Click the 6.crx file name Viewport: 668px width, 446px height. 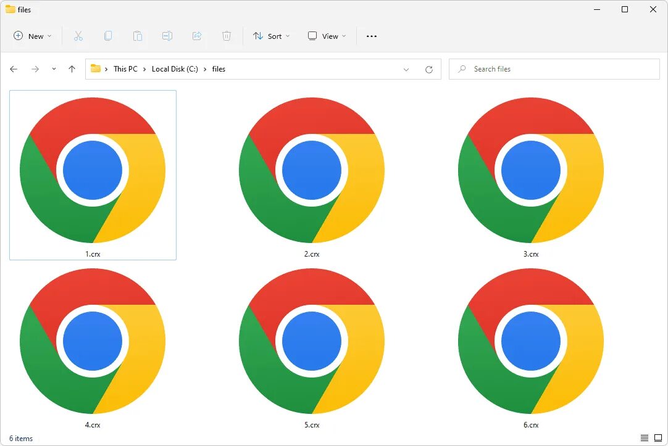pos(531,425)
